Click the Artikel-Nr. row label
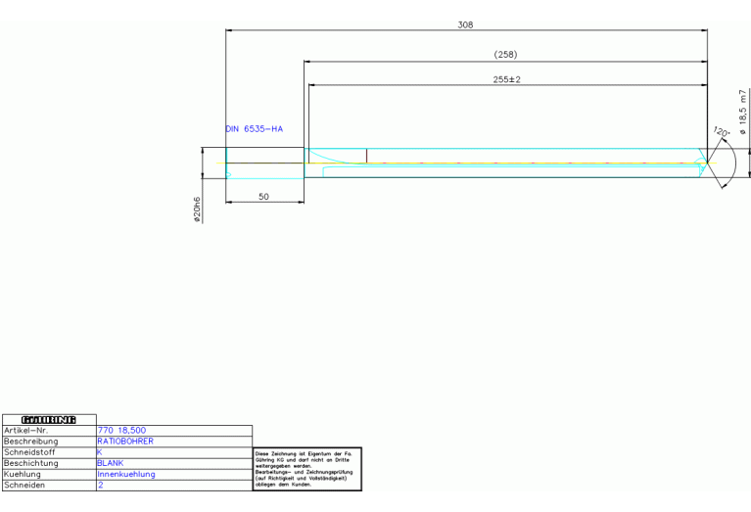 click(27, 431)
